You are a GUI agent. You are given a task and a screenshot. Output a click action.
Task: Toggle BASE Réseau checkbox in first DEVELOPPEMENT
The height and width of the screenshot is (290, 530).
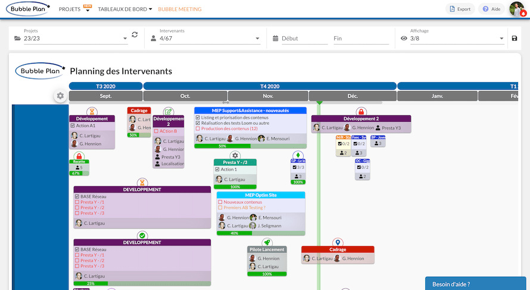point(77,197)
